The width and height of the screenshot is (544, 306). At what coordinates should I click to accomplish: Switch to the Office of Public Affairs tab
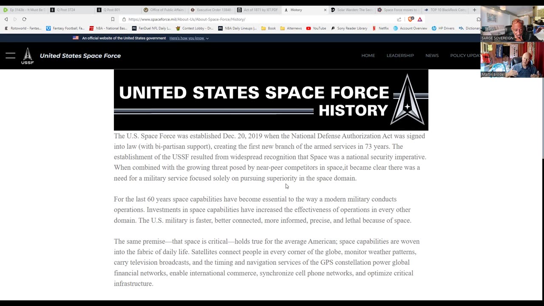(164, 10)
